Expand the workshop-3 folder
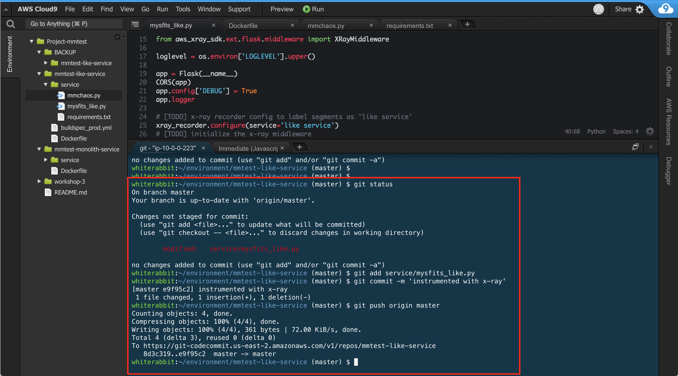The height and width of the screenshot is (376, 678). pos(39,182)
